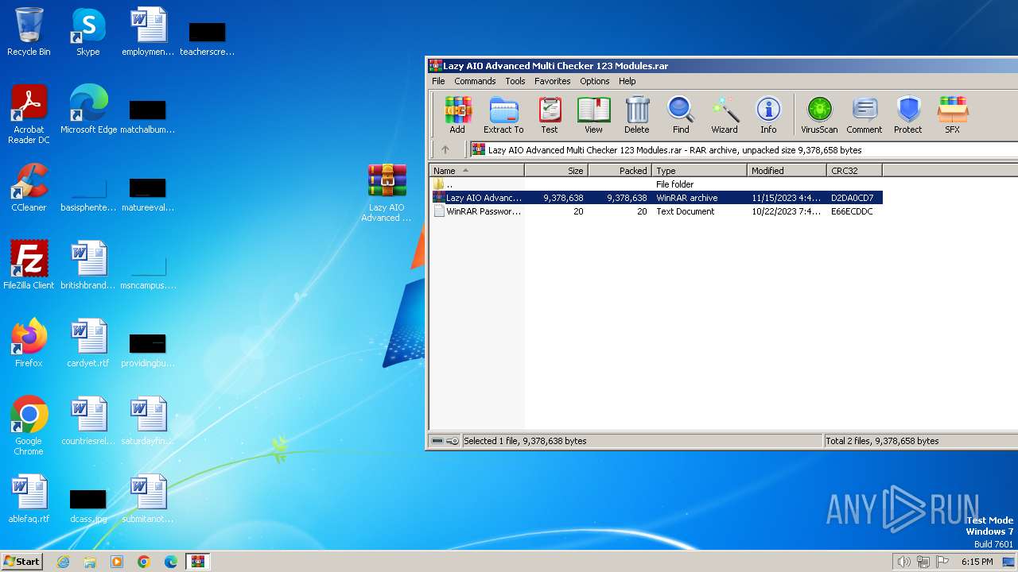The width and height of the screenshot is (1018, 572).
Task: Click the Google Chrome desktop icon
Action: click(x=29, y=427)
